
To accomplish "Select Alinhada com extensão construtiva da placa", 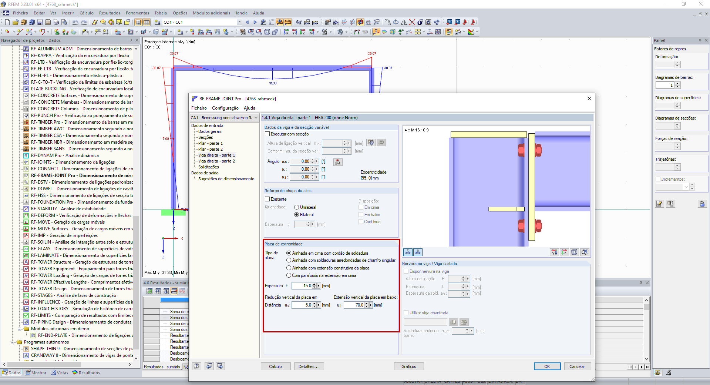I will click(x=289, y=268).
